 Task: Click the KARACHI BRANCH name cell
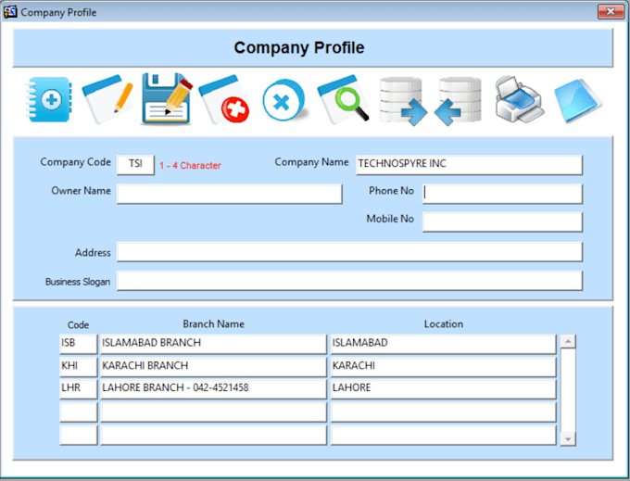tap(214, 366)
